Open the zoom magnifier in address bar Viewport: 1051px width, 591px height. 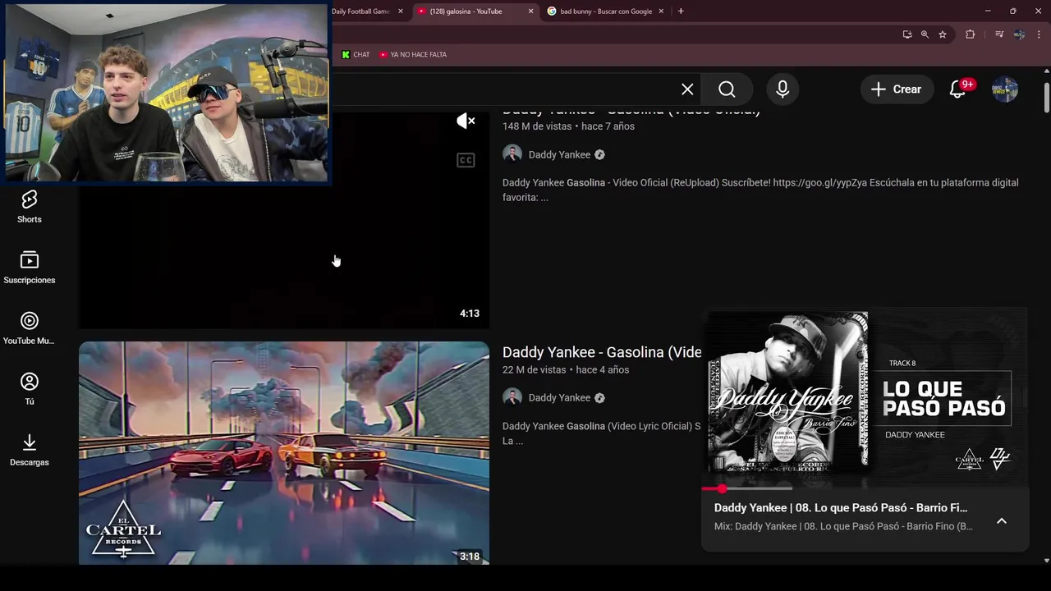coord(925,34)
